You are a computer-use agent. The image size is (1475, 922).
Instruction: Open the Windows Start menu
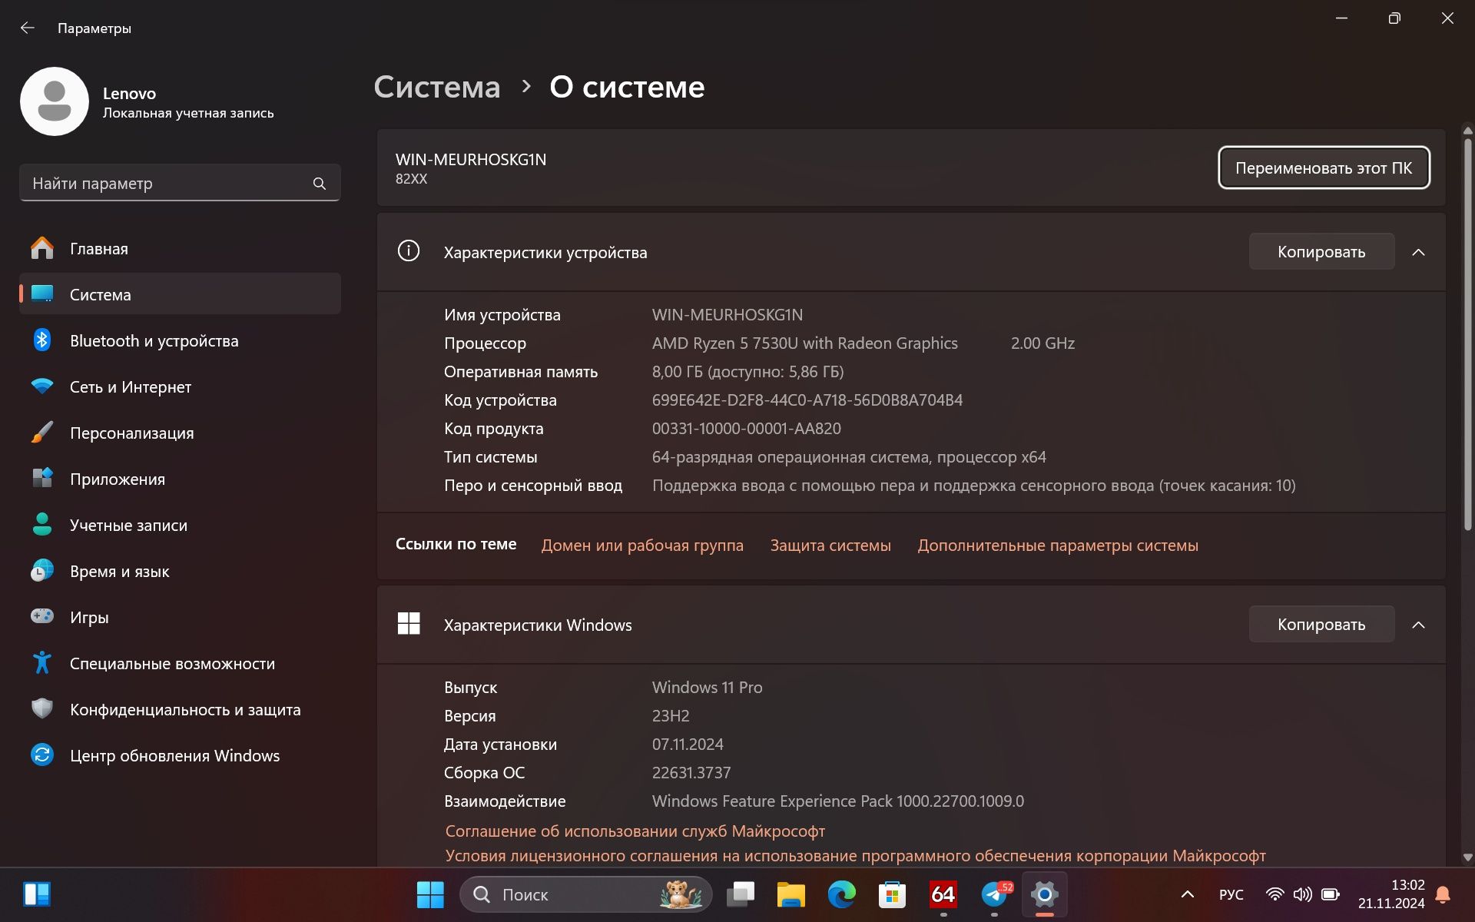click(430, 894)
